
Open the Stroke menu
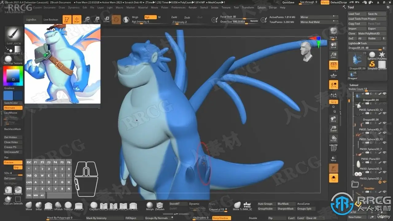(x=215, y=7)
